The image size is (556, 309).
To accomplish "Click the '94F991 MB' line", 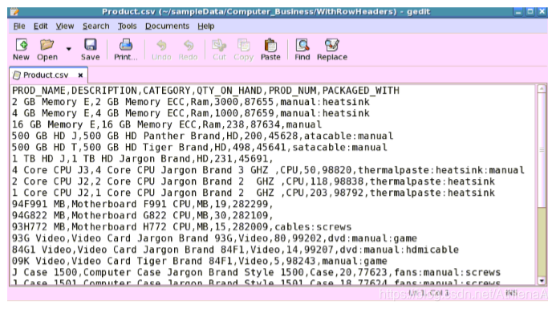I will click(x=143, y=205).
